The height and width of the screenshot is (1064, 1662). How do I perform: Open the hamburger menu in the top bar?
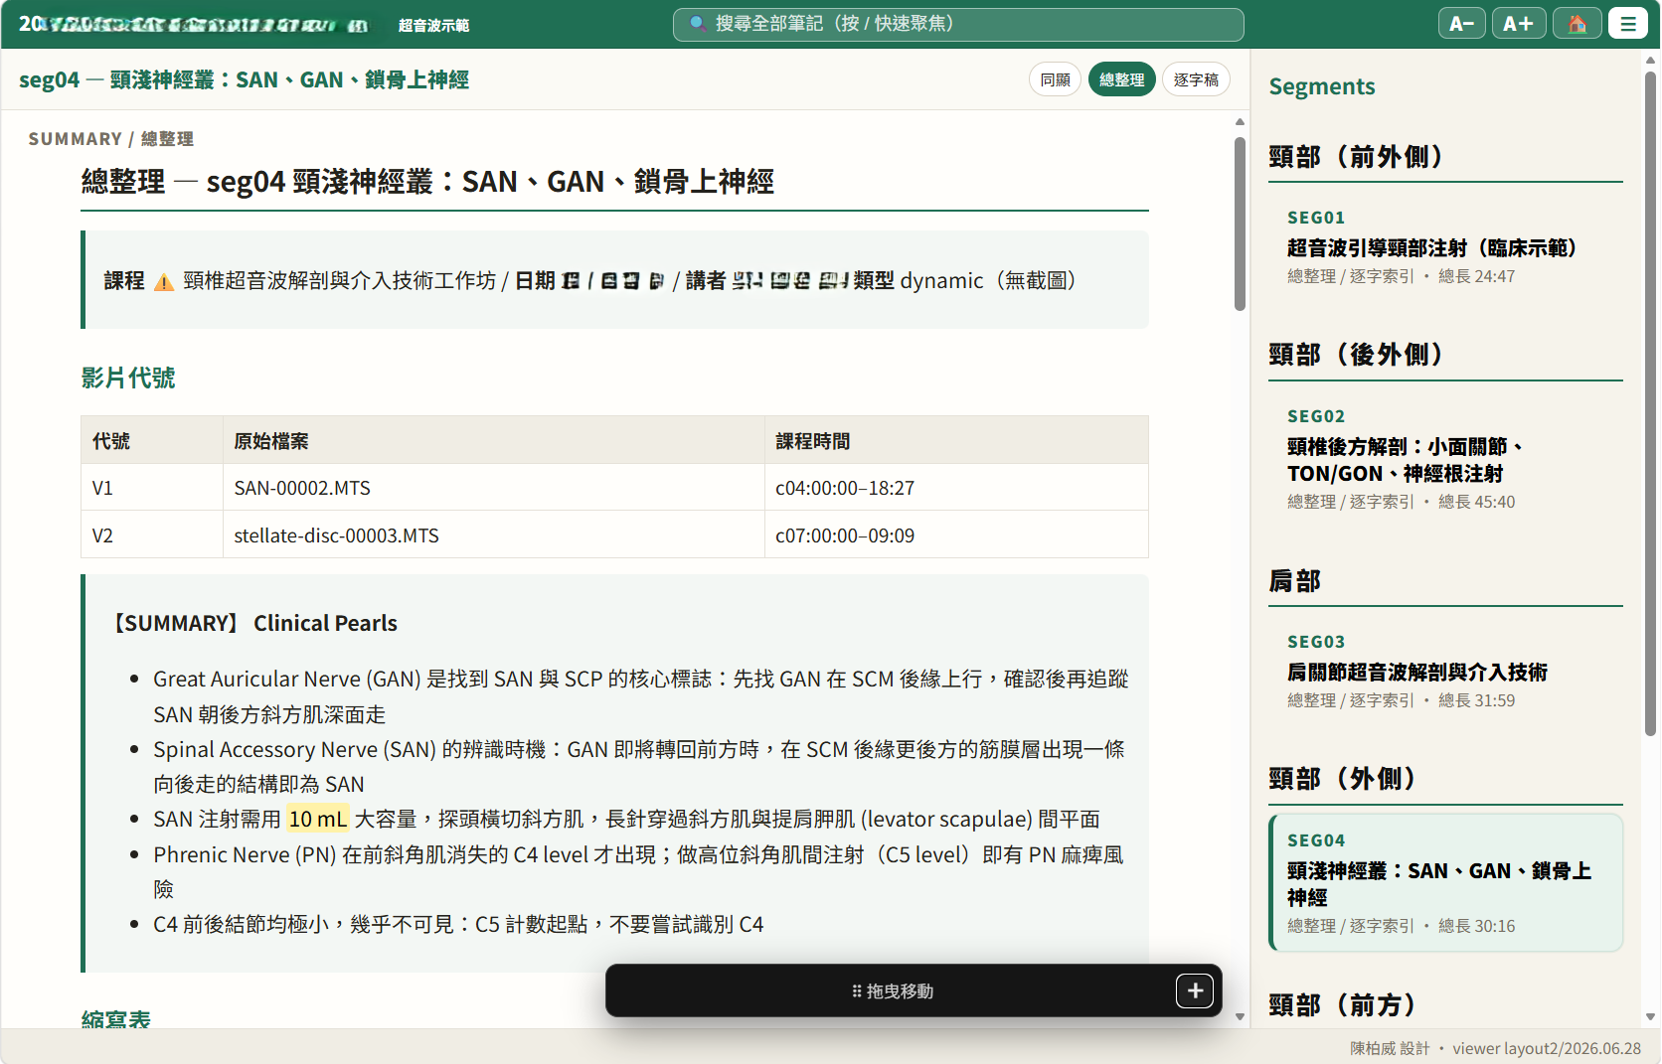(x=1628, y=24)
